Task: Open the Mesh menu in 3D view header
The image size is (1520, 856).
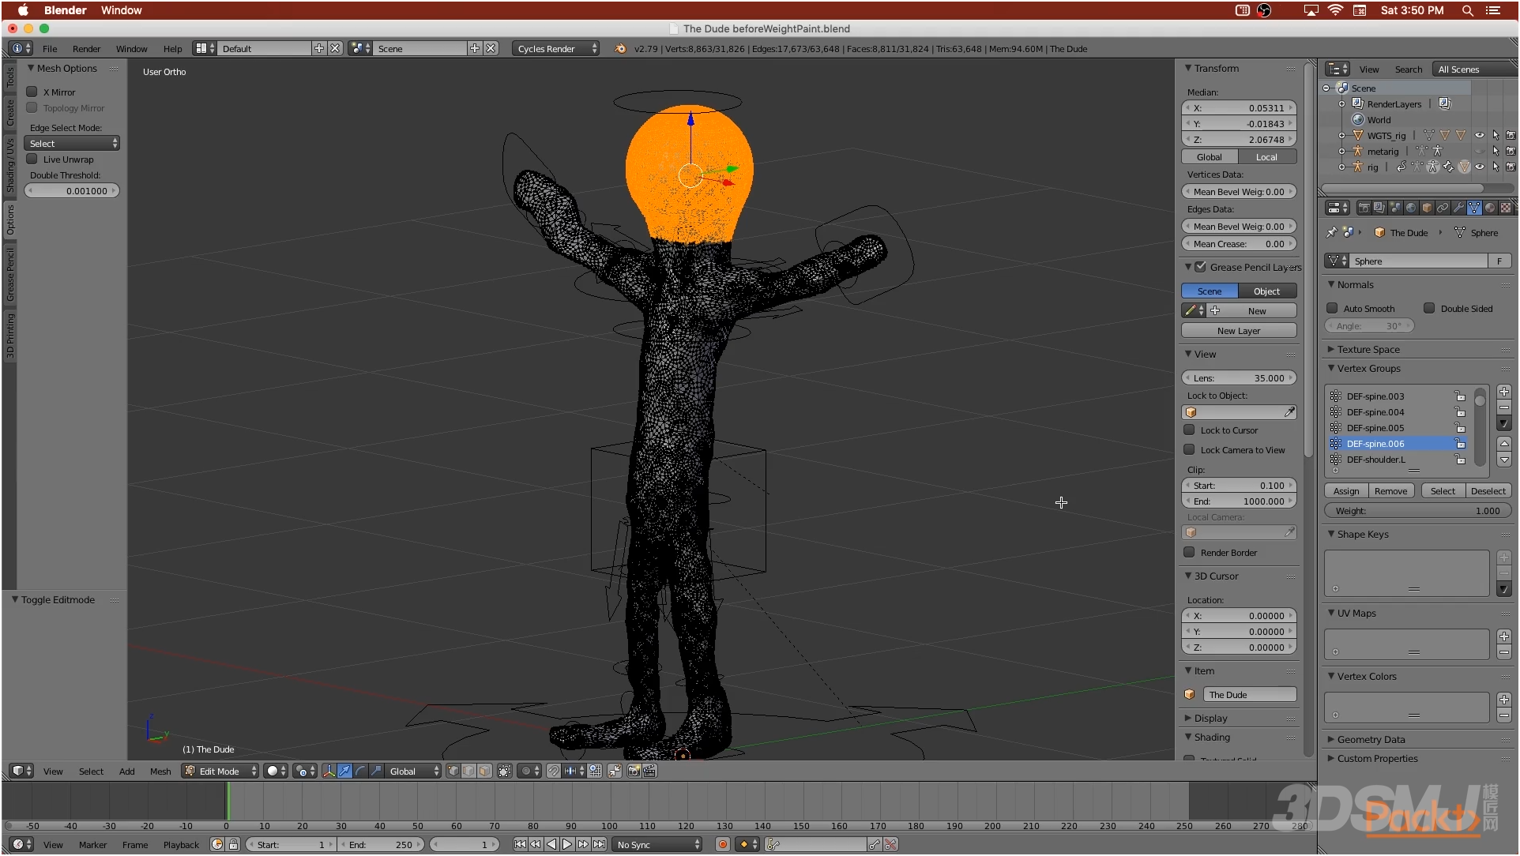Action: coord(160,772)
